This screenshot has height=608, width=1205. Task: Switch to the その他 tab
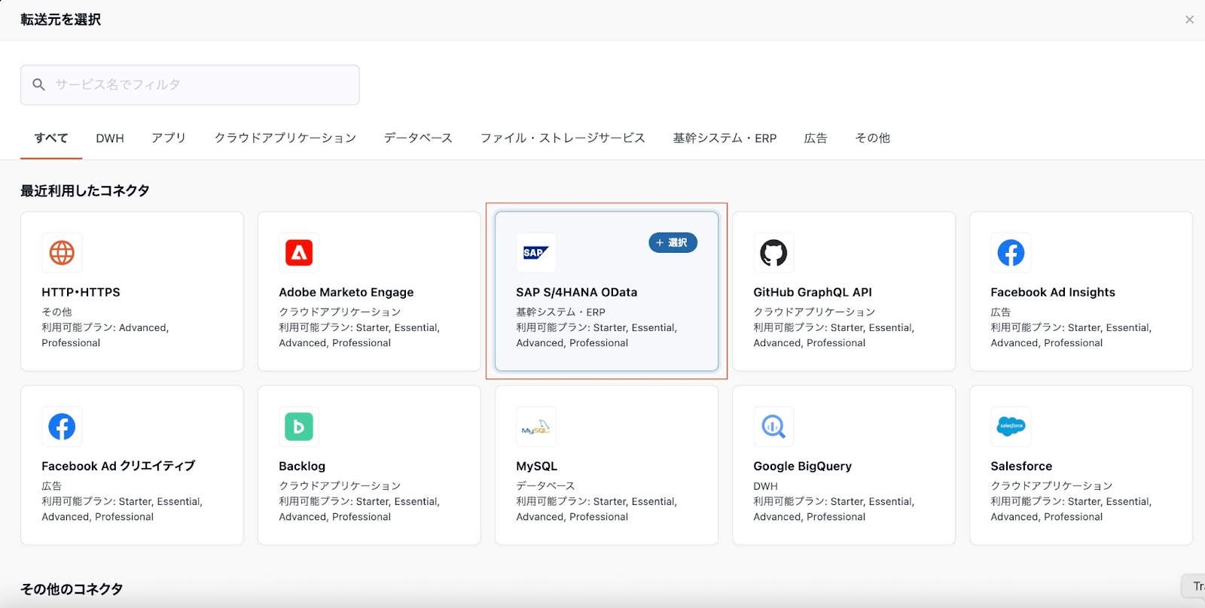873,138
